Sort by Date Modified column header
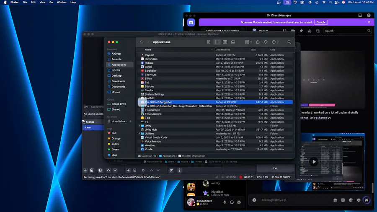377x212 pixels. 223,50
